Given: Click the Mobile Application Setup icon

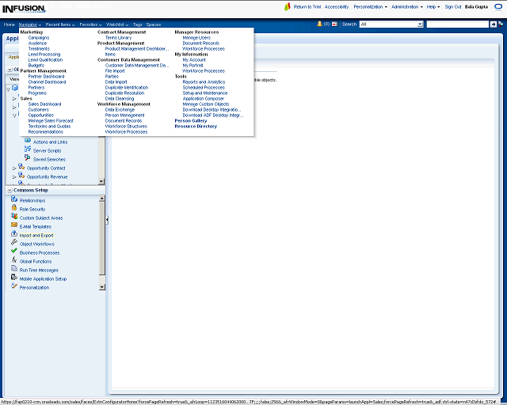Looking at the screenshot, I should tap(14, 278).
